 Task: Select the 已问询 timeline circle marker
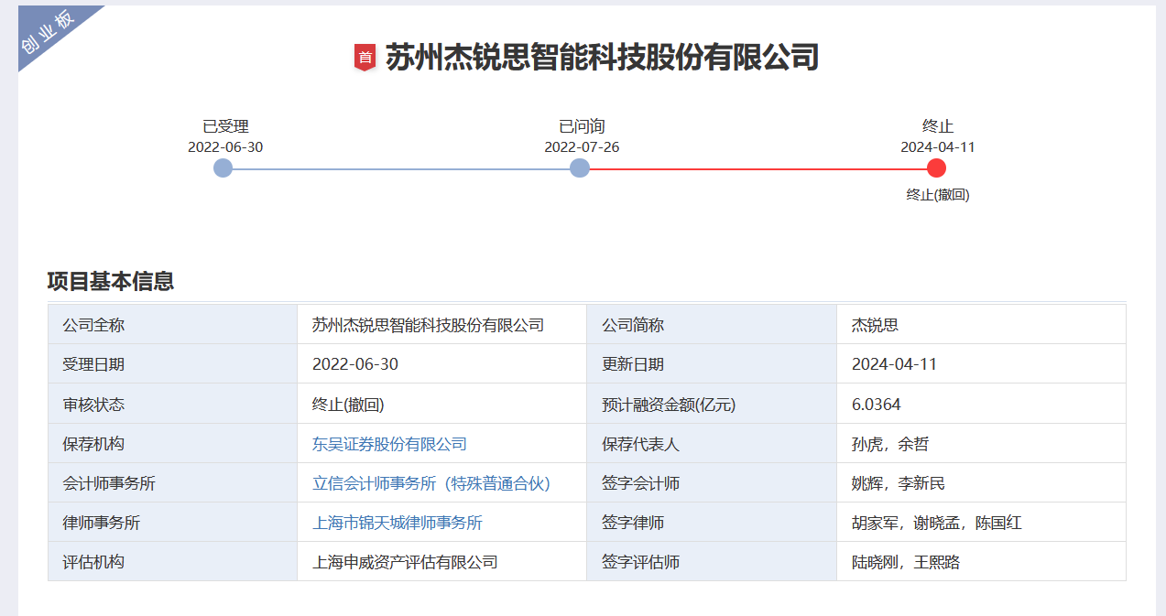579,168
